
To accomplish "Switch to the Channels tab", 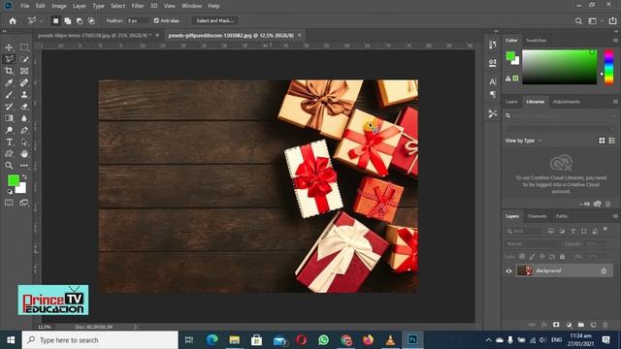I will pyautogui.click(x=537, y=216).
